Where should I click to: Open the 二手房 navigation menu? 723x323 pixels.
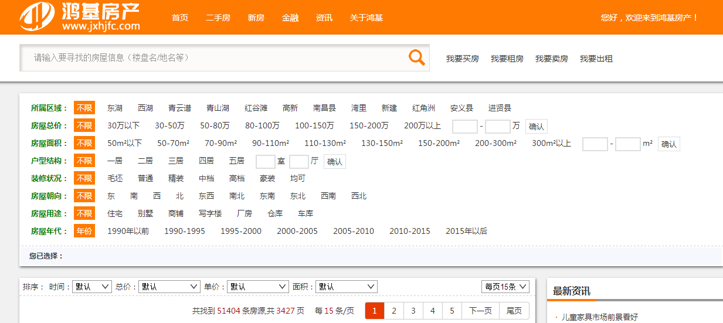[x=218, y=18]
